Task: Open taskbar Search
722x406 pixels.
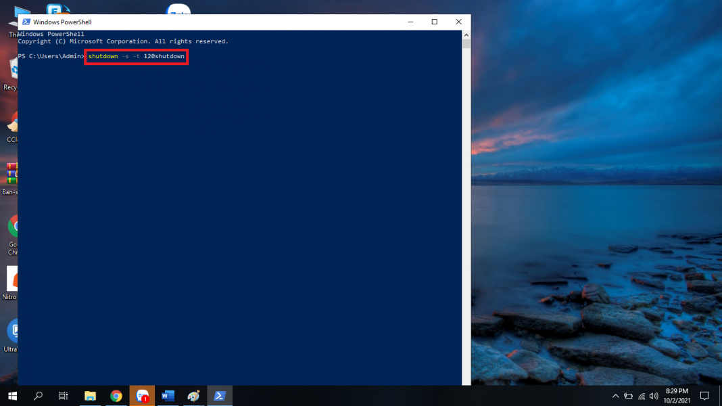Action: tap(38, 396)
